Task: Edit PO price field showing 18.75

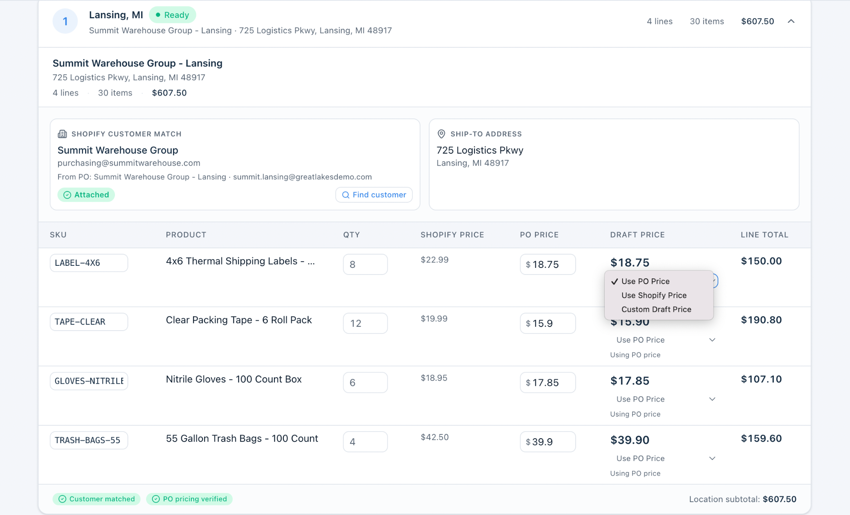Action: (x=548, y=264)
